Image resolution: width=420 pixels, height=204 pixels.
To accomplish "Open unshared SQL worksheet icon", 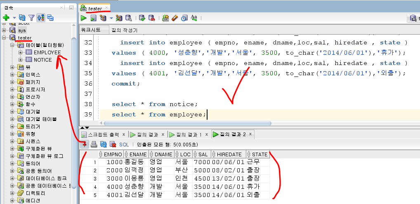I will tap(165, 18).
